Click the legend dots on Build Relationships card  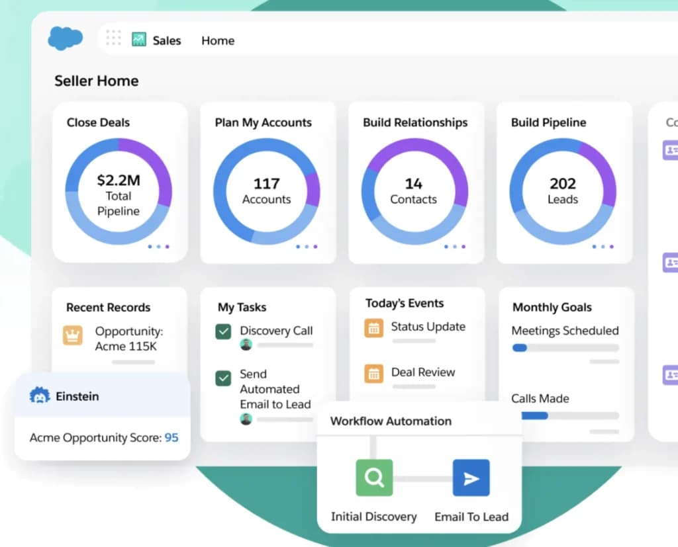[454, 247]
